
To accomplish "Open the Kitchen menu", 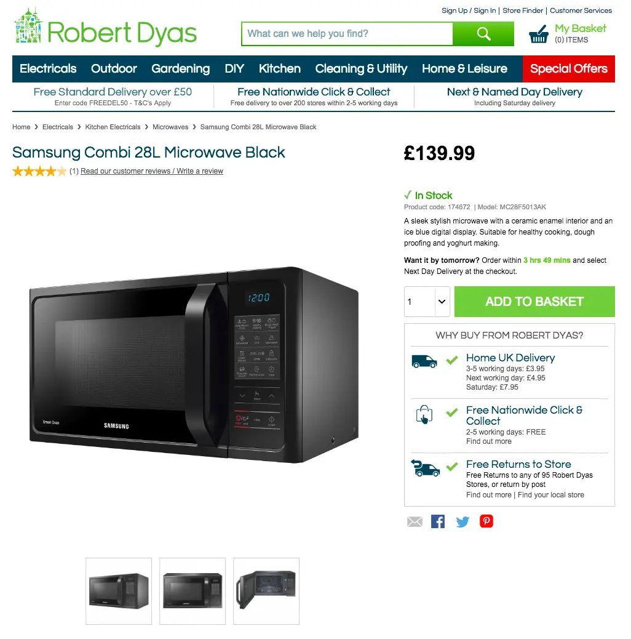I will (280, 69).
